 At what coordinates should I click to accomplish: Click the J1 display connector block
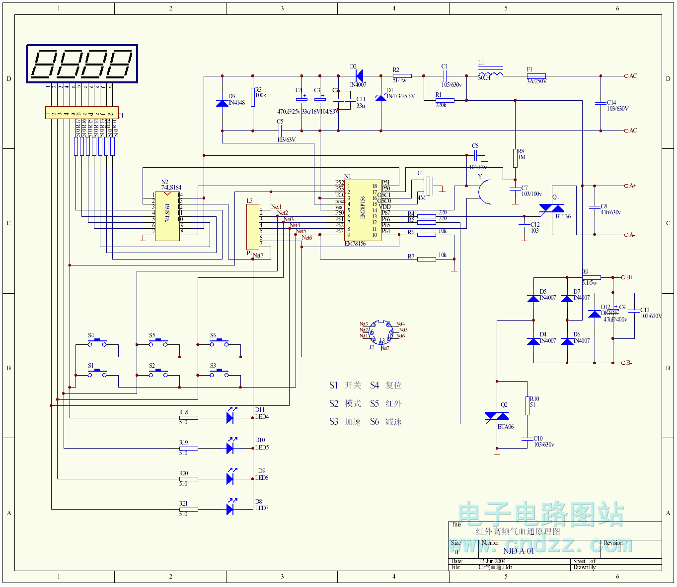[82, 112]
